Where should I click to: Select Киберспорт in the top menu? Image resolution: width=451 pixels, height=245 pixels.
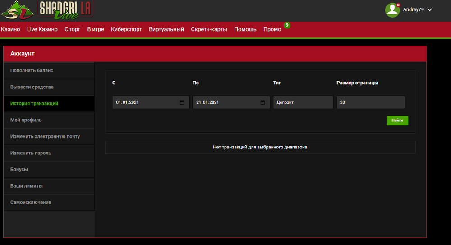coord(126,29)
